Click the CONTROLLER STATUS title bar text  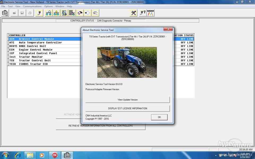[x=101, y=21]
